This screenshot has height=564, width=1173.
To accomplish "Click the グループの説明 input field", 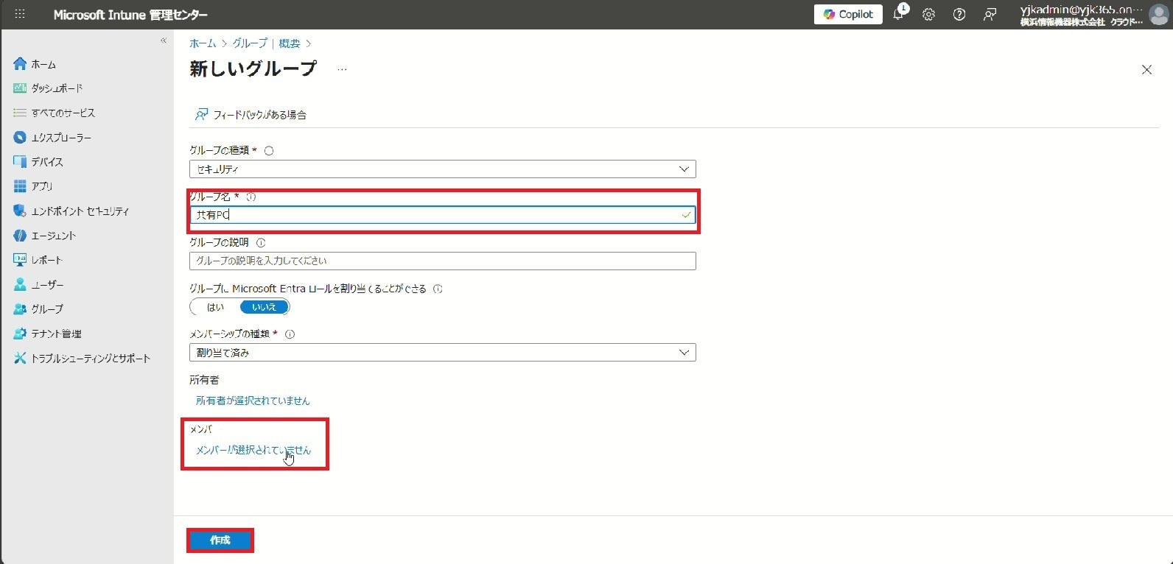I will click(x=442, y=261).
